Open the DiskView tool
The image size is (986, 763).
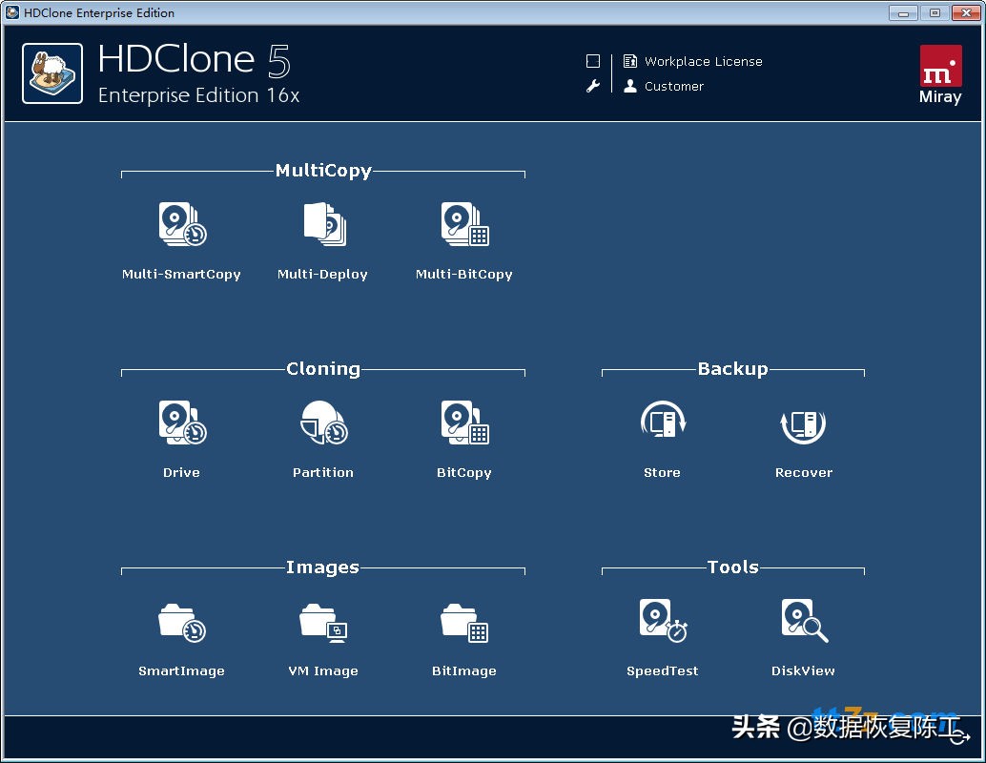pos(803,621)
